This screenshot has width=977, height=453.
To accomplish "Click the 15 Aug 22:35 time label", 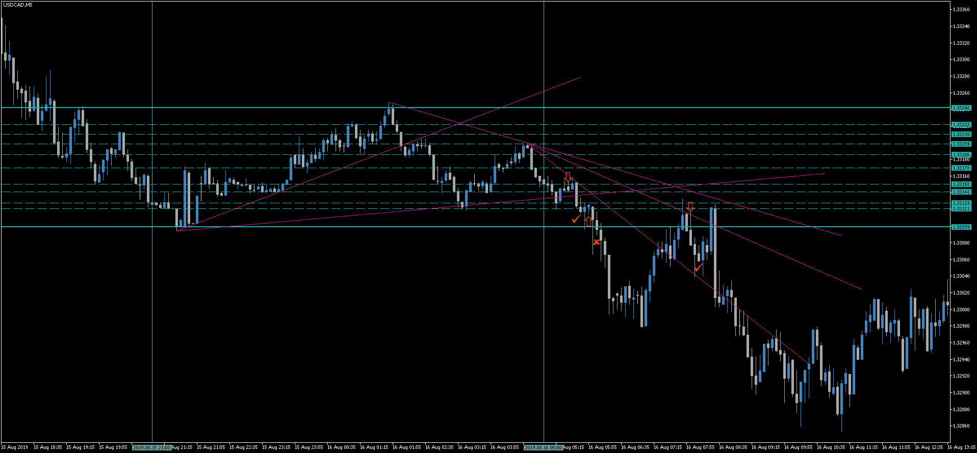I will point(244,447).
